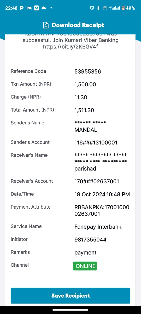Screen dimensions: 141x314
Task: Tap the Download Receipt label
Action: pos(78,25)
